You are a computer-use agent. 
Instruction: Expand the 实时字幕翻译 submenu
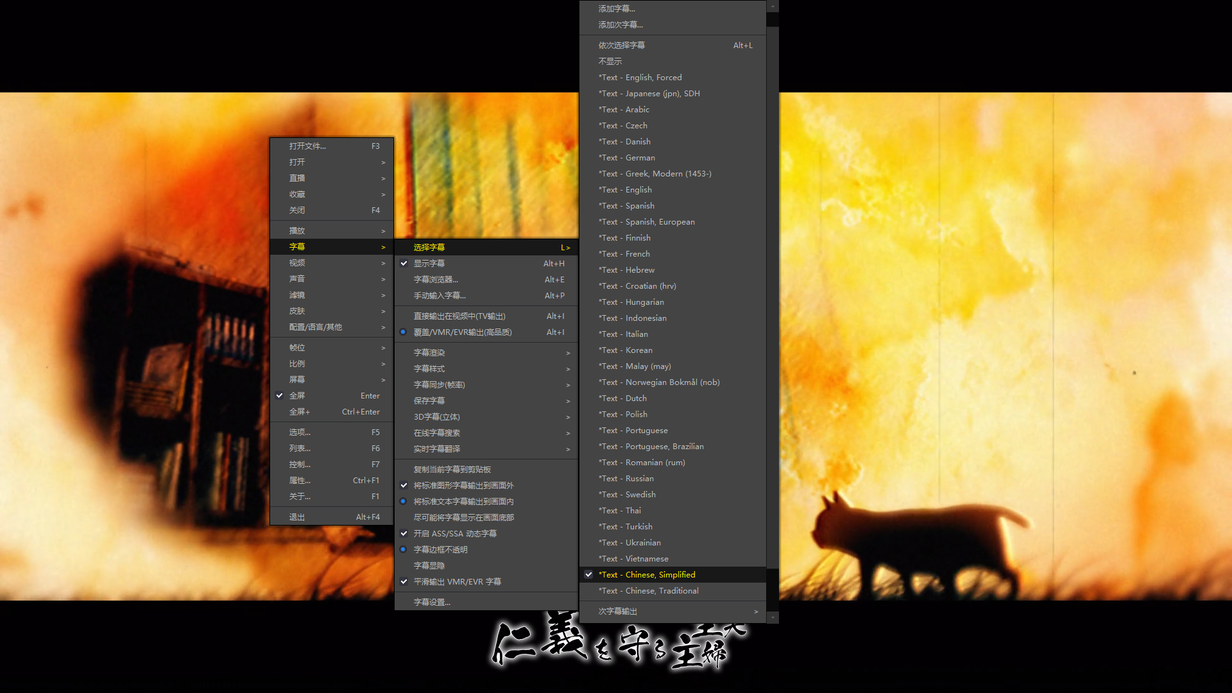486,449
